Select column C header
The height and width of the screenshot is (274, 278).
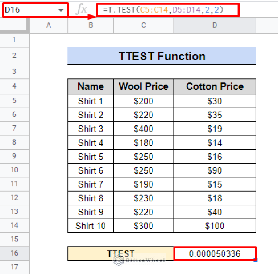click(x=144, y=25)
